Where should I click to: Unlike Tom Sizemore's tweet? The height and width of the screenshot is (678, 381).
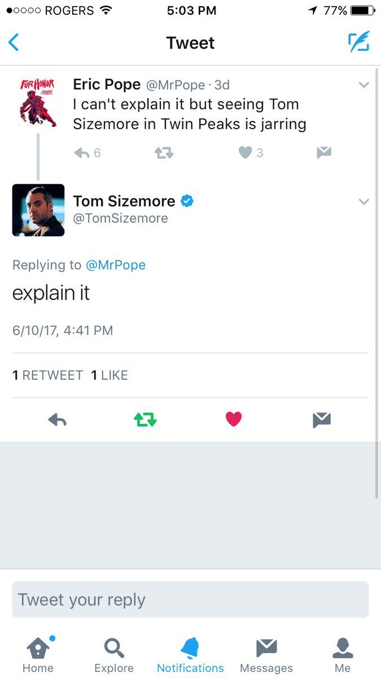pyautogui.click(x=233, y=419)
